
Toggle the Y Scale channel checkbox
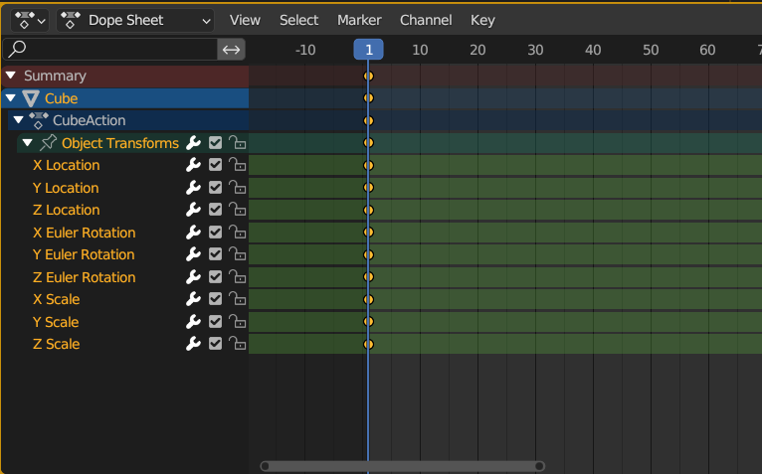pos(215,322)
